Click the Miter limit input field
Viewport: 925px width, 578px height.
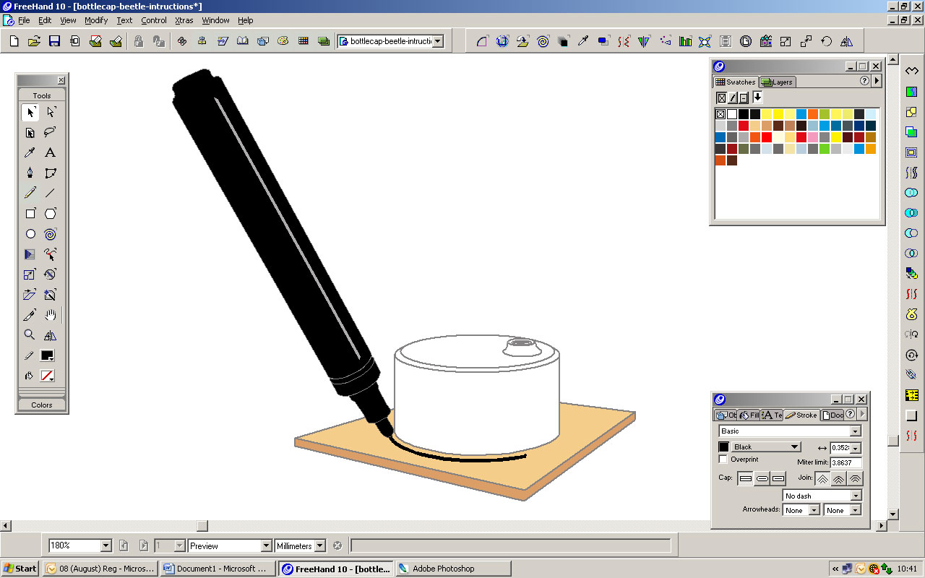(x=846, y=462)
